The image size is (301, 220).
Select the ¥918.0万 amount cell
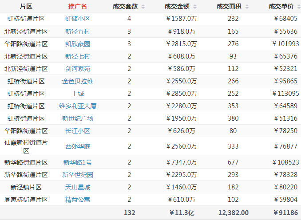[x=182, y=31]
